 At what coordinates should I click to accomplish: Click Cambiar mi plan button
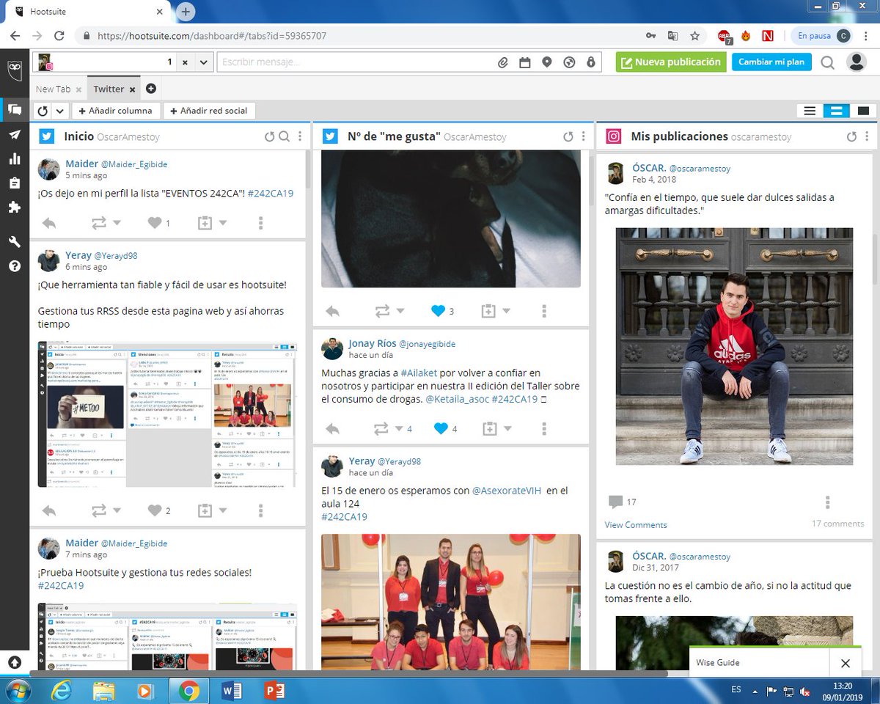771,62
